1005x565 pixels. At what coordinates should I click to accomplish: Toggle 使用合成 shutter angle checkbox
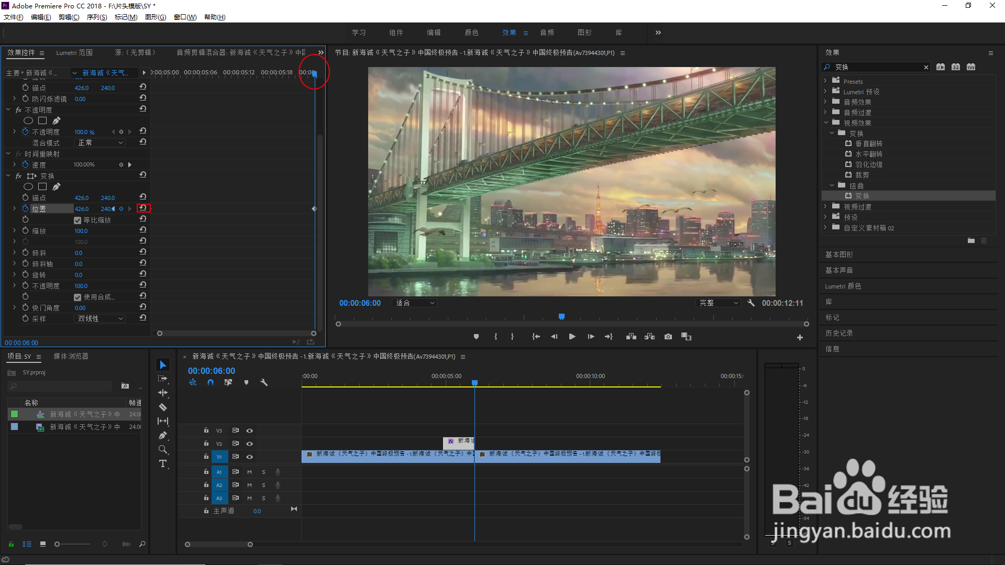(78, 297)
